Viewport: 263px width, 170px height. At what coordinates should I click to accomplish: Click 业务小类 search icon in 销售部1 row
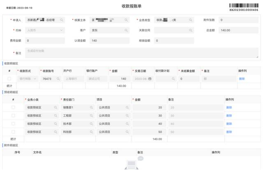point(55,108)
